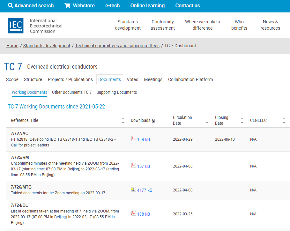290x231 pixels.
Task: Click the TC 7 Dashboard breadcrumb text
Action: click(x=180, y=46)
